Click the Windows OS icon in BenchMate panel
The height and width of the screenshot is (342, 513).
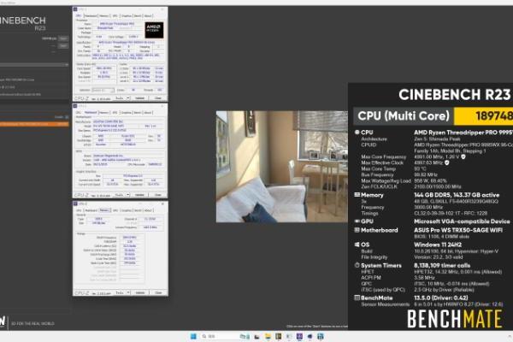point(357,245)
